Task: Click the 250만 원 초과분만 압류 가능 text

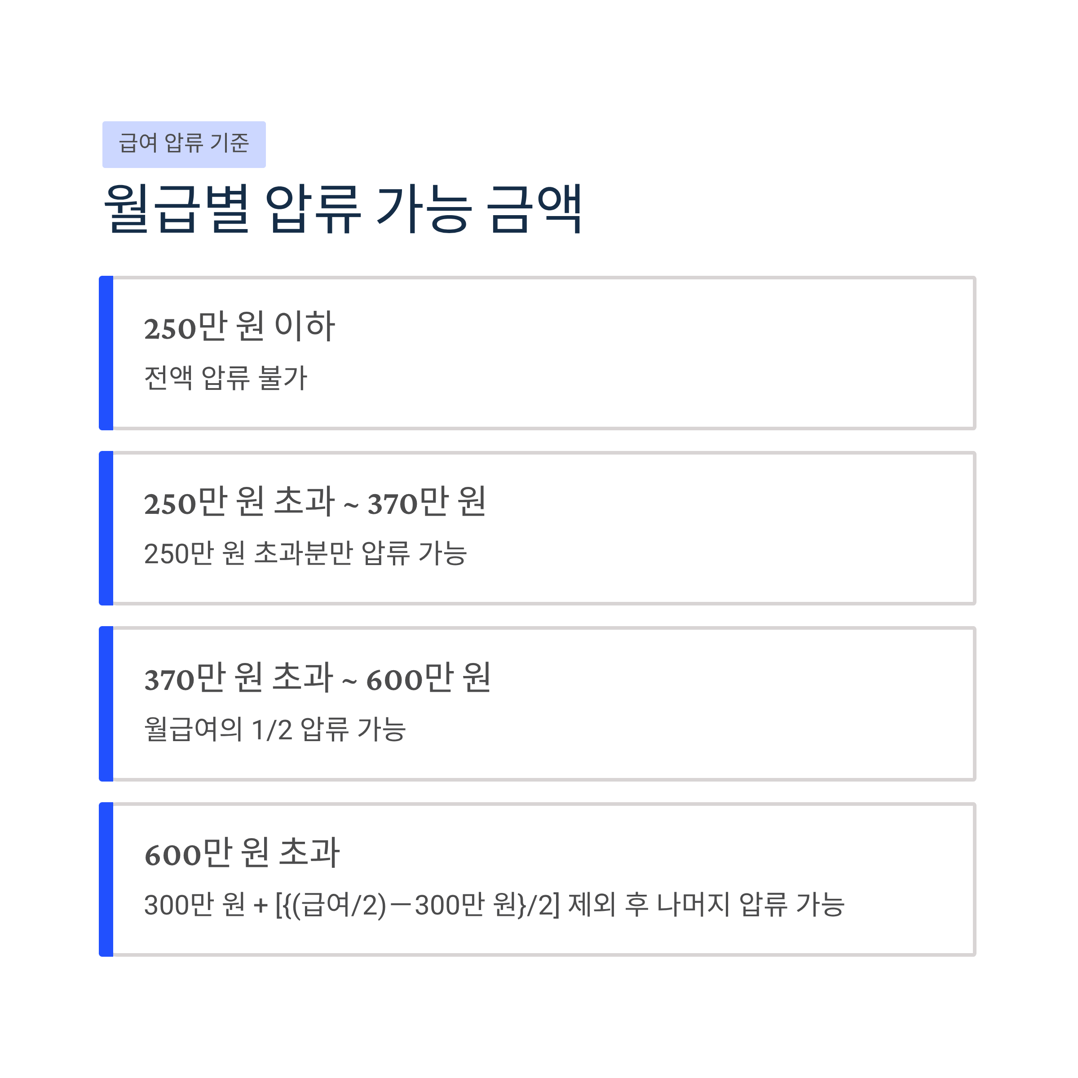Action: tap(306, 553)
